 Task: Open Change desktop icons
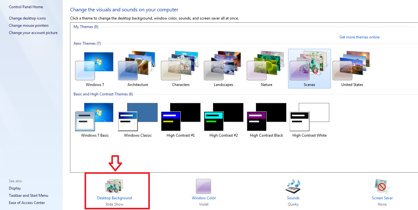tap(27, 18)
